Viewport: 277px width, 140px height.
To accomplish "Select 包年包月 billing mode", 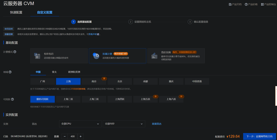I will (x=59, y=56).
